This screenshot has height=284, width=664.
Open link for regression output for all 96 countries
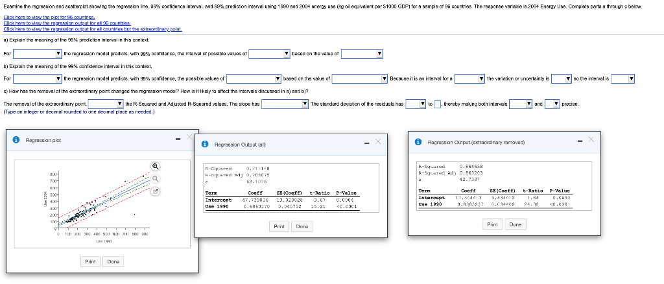[67, 23]
